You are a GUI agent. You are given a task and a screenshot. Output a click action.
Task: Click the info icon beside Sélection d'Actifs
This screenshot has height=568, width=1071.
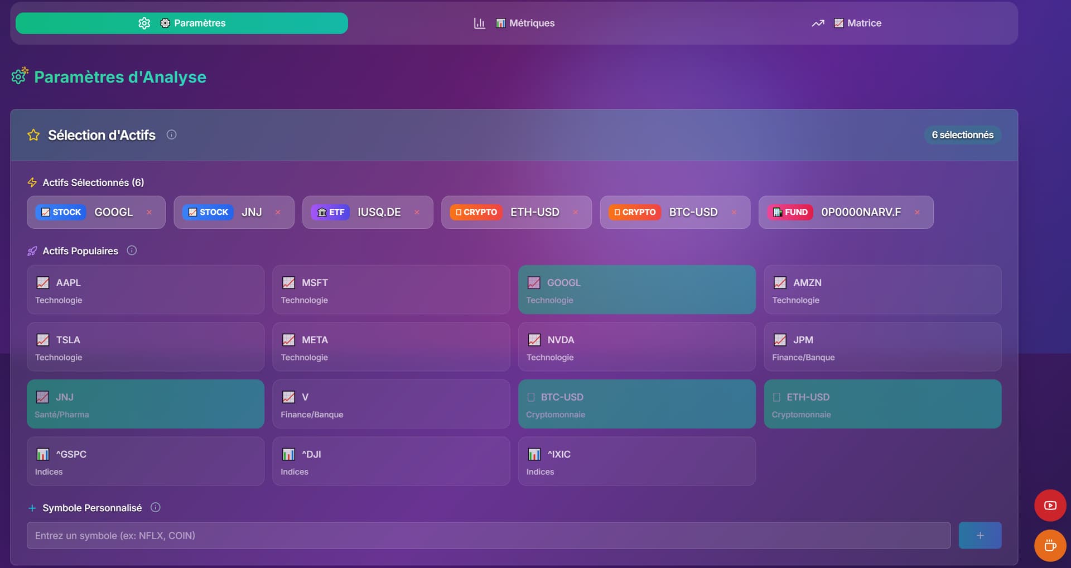(172, 134)
